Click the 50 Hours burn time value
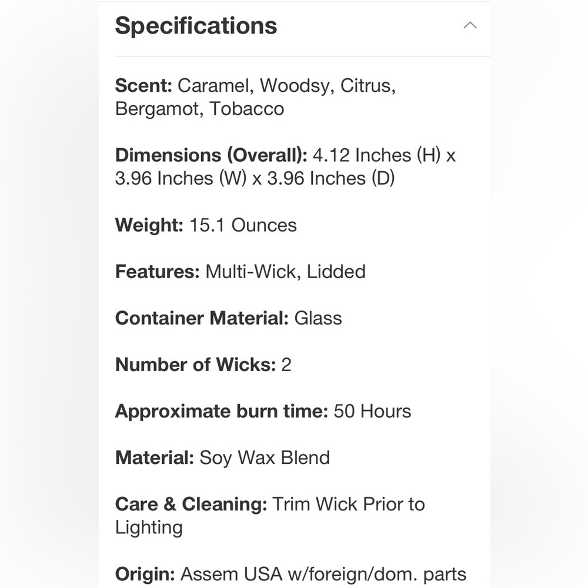 pos(372,411)
